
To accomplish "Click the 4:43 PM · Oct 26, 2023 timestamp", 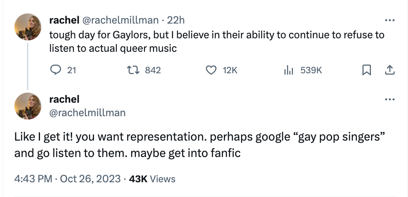I will tap(67, 179).
